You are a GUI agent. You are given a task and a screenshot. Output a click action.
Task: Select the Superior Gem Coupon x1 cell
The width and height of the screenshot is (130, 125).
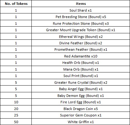coord(81,115)
